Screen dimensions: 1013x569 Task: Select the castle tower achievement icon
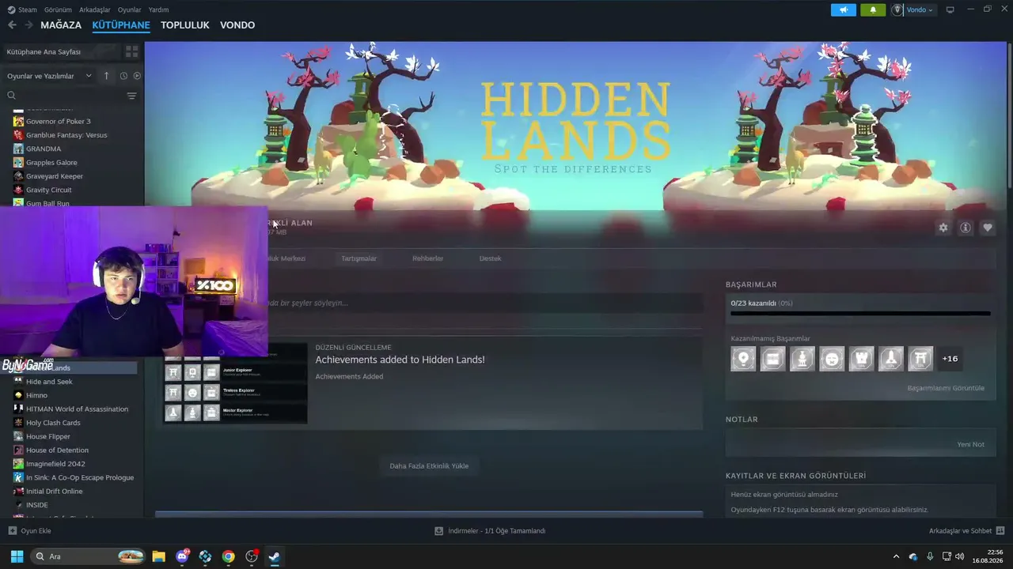(x=862, y=359)
